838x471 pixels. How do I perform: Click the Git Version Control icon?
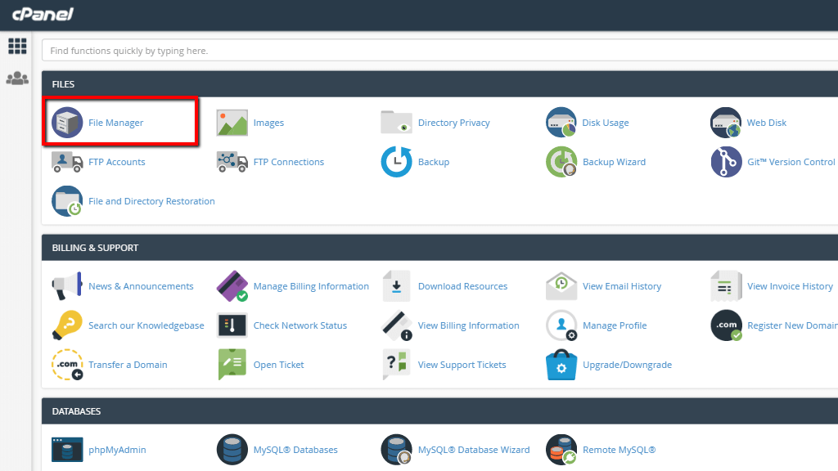click(726, 161)
